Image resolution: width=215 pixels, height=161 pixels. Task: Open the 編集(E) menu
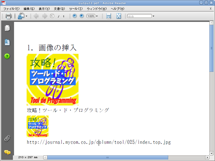pyautogui.click(x=29, y=9)
